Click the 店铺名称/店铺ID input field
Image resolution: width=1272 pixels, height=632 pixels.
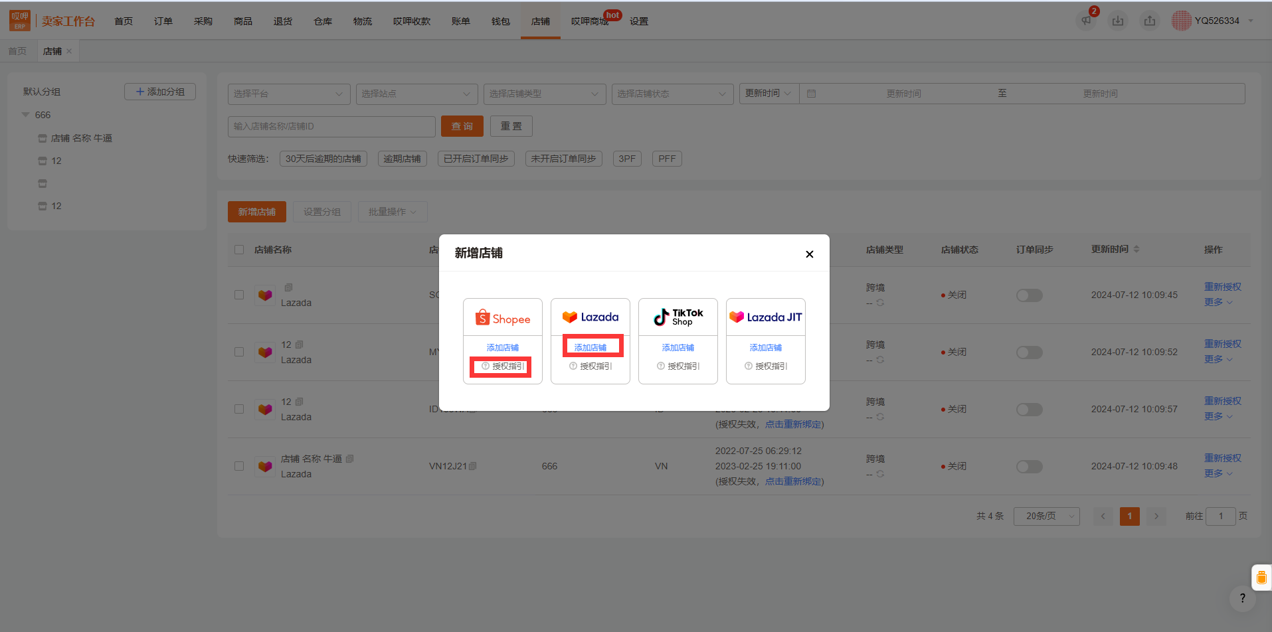(331, 126)
